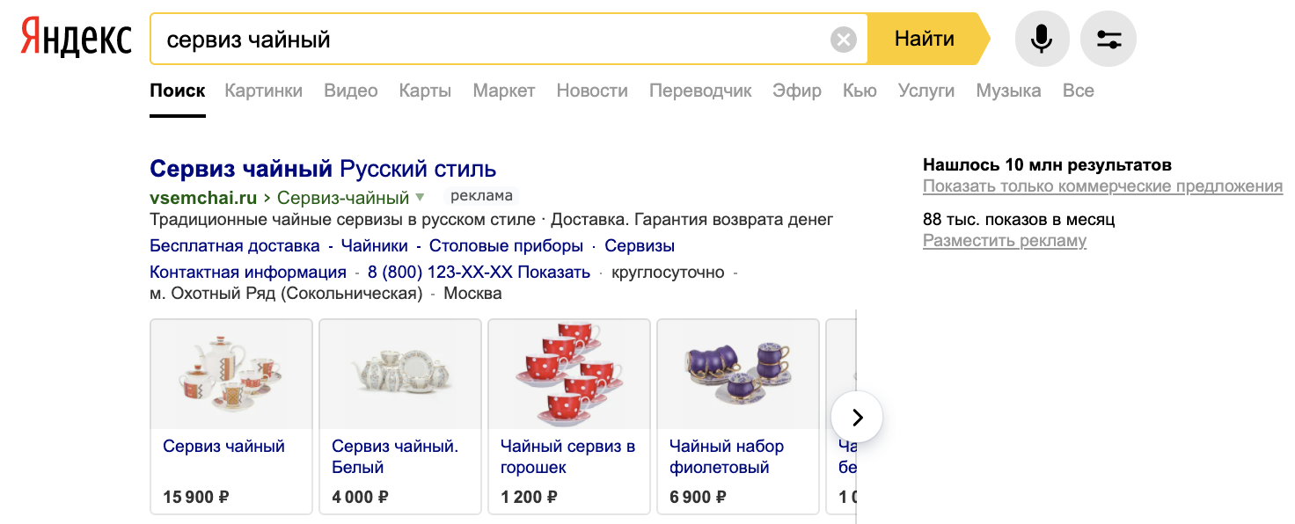Click the Найти search button
This screenshot has height=524, width=1295.
coord(925,39)
